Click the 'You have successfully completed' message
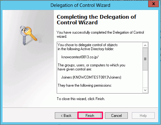Screen dimensions: 161x125 pyautogui.click(x=100, y=34)
